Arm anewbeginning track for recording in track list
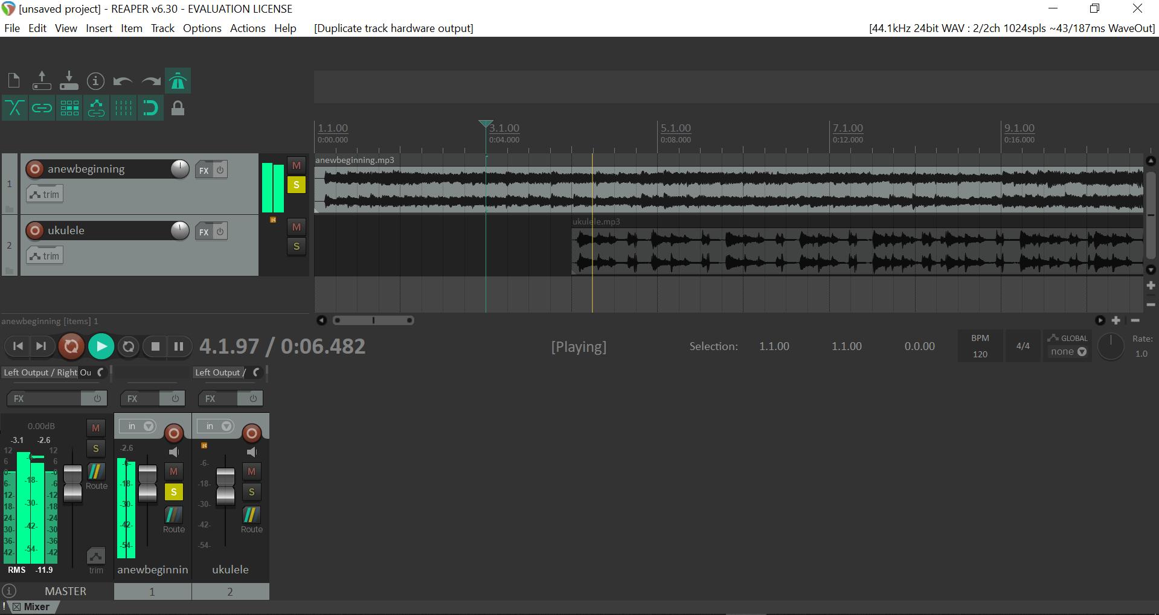The image size is (1159, 615). pos(35,169)
